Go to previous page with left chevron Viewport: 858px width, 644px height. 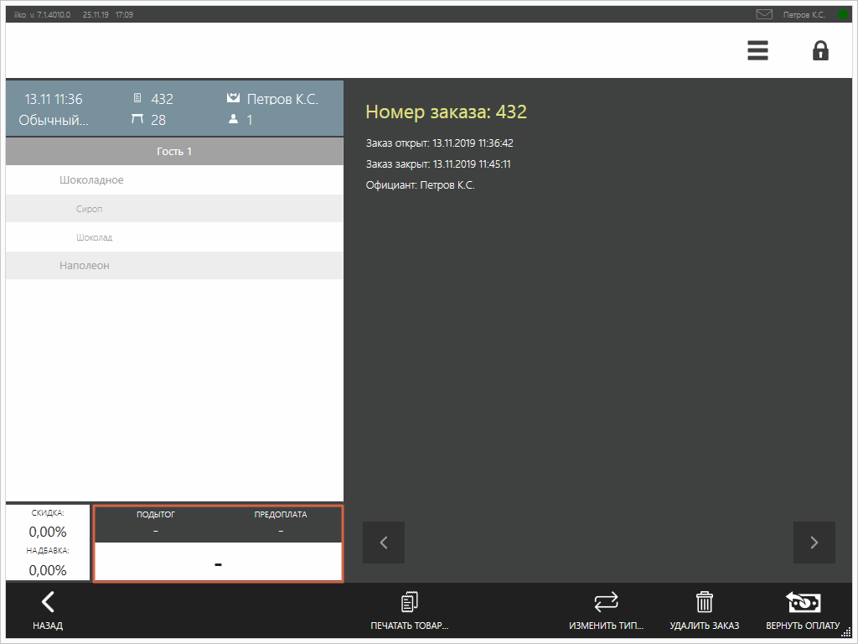(384, 543)
